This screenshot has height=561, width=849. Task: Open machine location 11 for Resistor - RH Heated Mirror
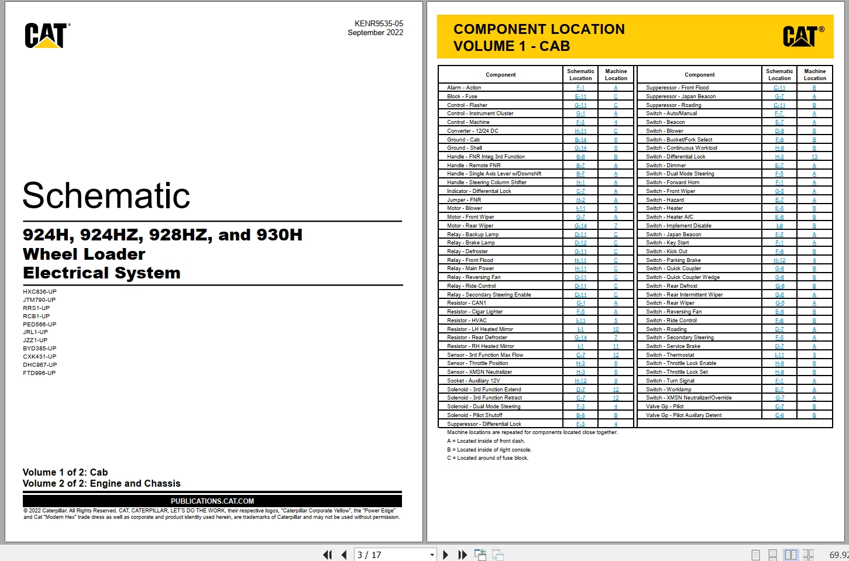click(616, 346)
